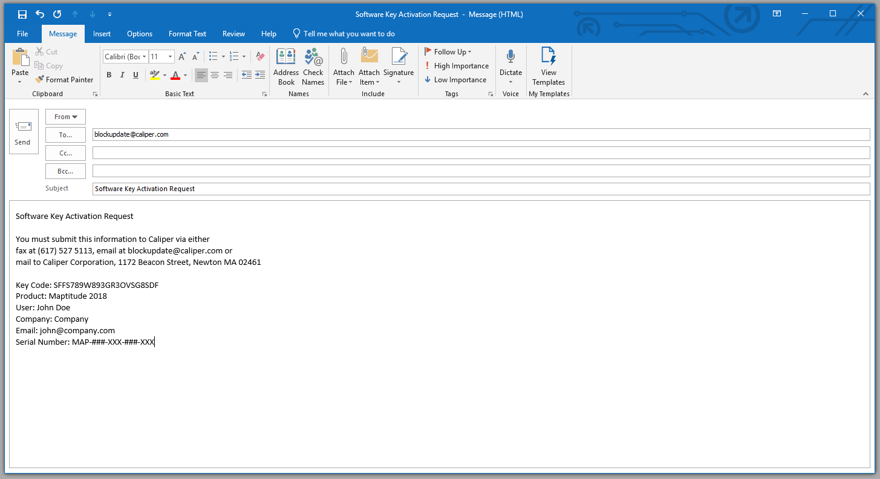This screenshot has width=880, height=479.
Task: Toggle Bold formatting
Action: (x=109, y=75)
